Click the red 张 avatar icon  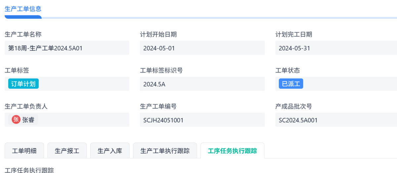pos(16,120)
